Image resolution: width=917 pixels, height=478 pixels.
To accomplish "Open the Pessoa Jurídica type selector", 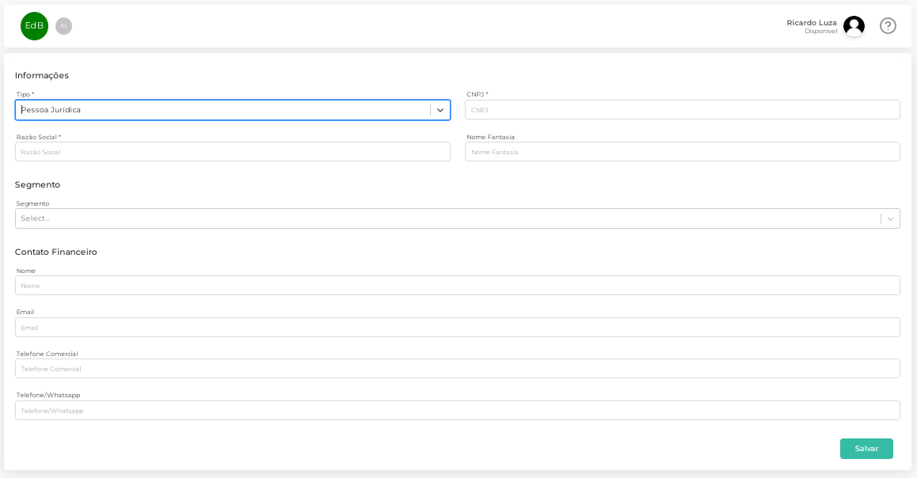I will [222, 110].
